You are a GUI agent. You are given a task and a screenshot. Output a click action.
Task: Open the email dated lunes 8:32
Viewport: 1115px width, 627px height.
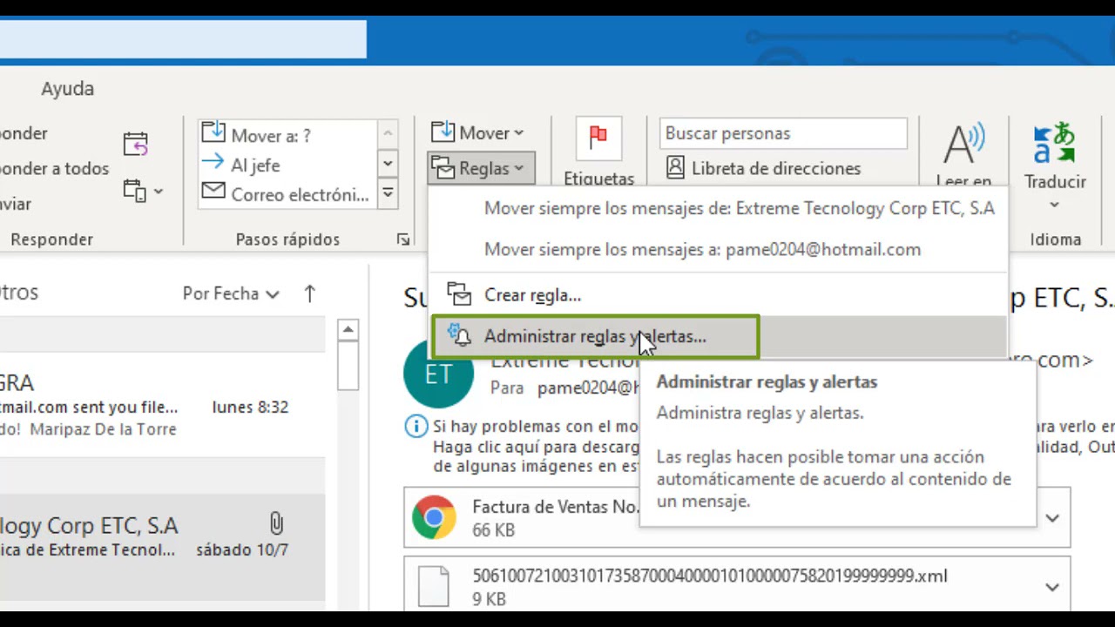162,405
